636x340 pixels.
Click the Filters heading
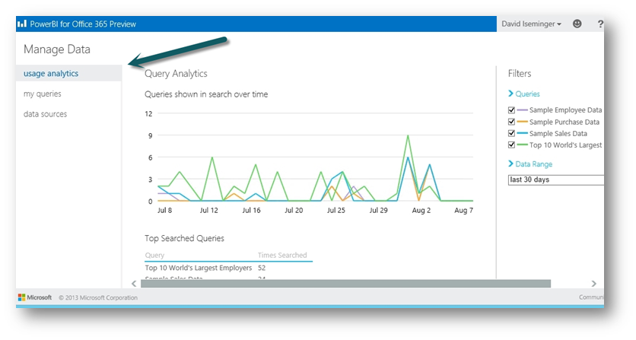(520, 74)
